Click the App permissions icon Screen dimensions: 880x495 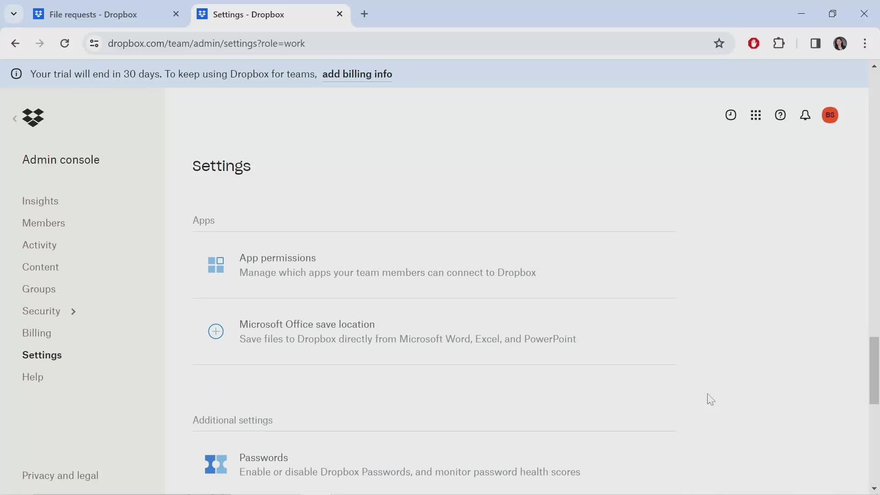click(216, 265)
